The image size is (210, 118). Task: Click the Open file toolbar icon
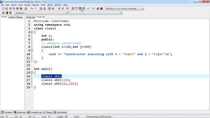[x=7, y=9]
